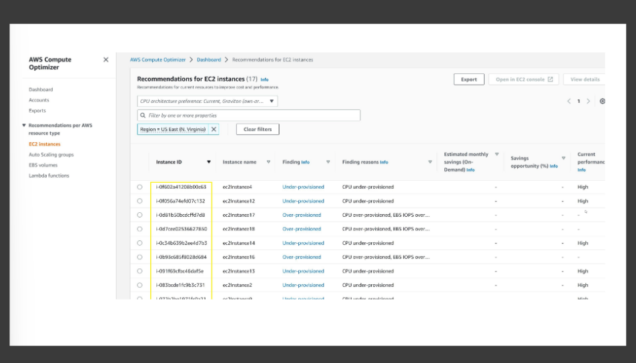
Task: Open Under-provisioned finding for ec2Instance2
Action: click(303, 285)
